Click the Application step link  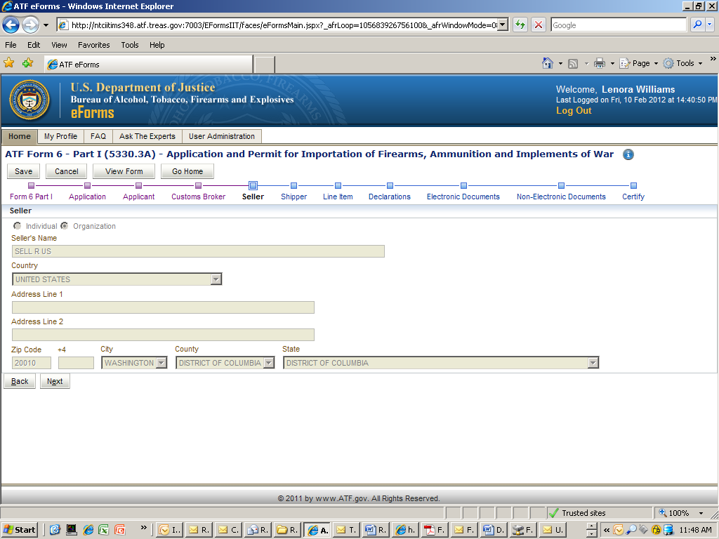pyautogui.click(x=87, y=197)
